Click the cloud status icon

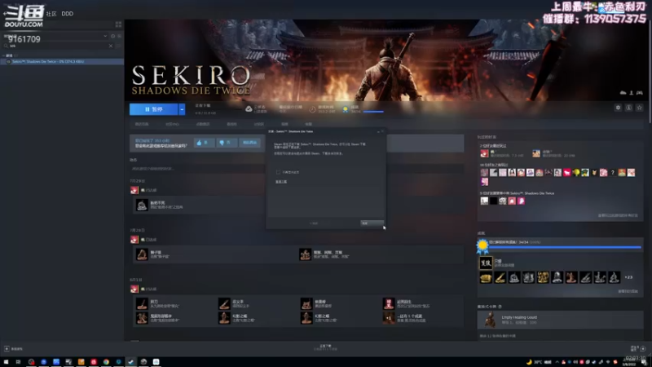click(249, 109)
